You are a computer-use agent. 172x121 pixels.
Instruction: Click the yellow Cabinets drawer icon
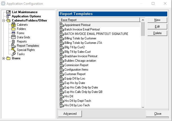[13, 25]
